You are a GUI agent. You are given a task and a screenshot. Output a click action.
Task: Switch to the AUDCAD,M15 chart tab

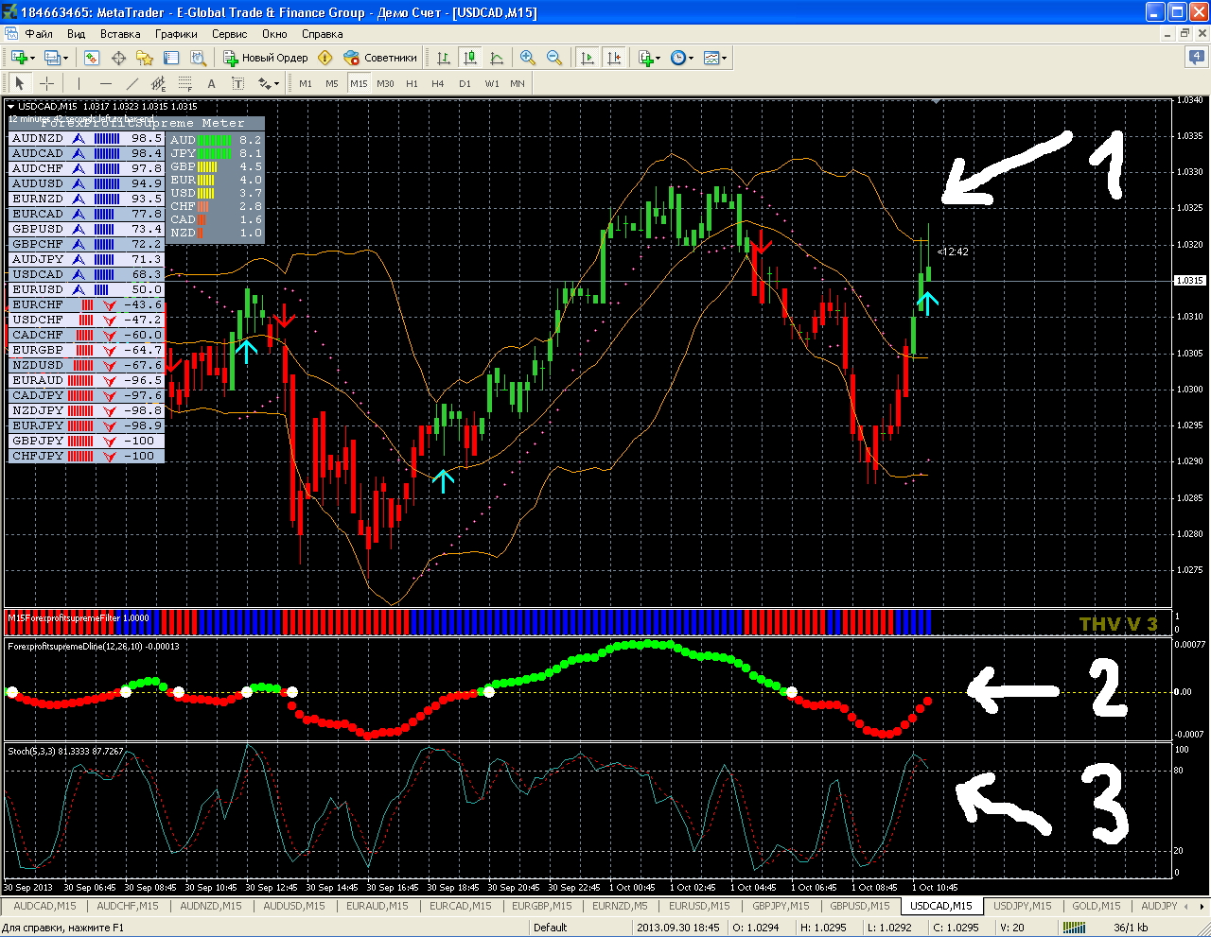[x=44, y=906]
